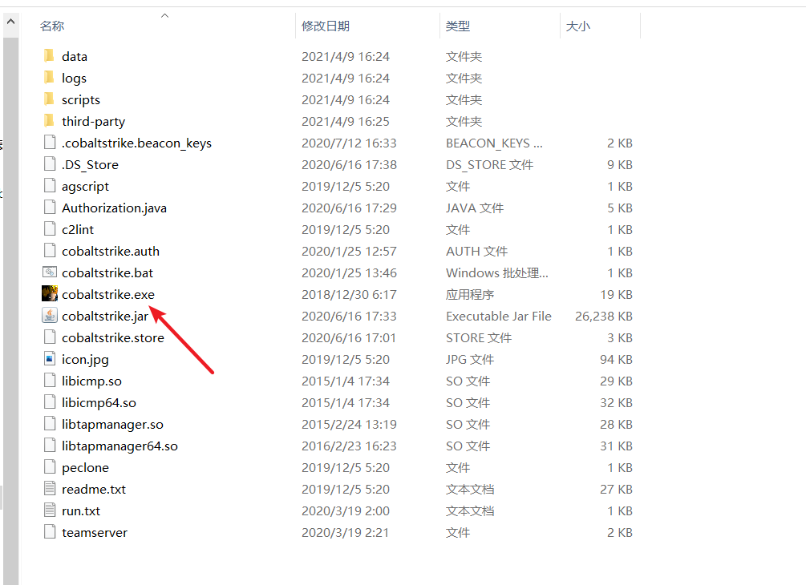Select the cobaltstrike.auth file icon

(x=50, y=250)
